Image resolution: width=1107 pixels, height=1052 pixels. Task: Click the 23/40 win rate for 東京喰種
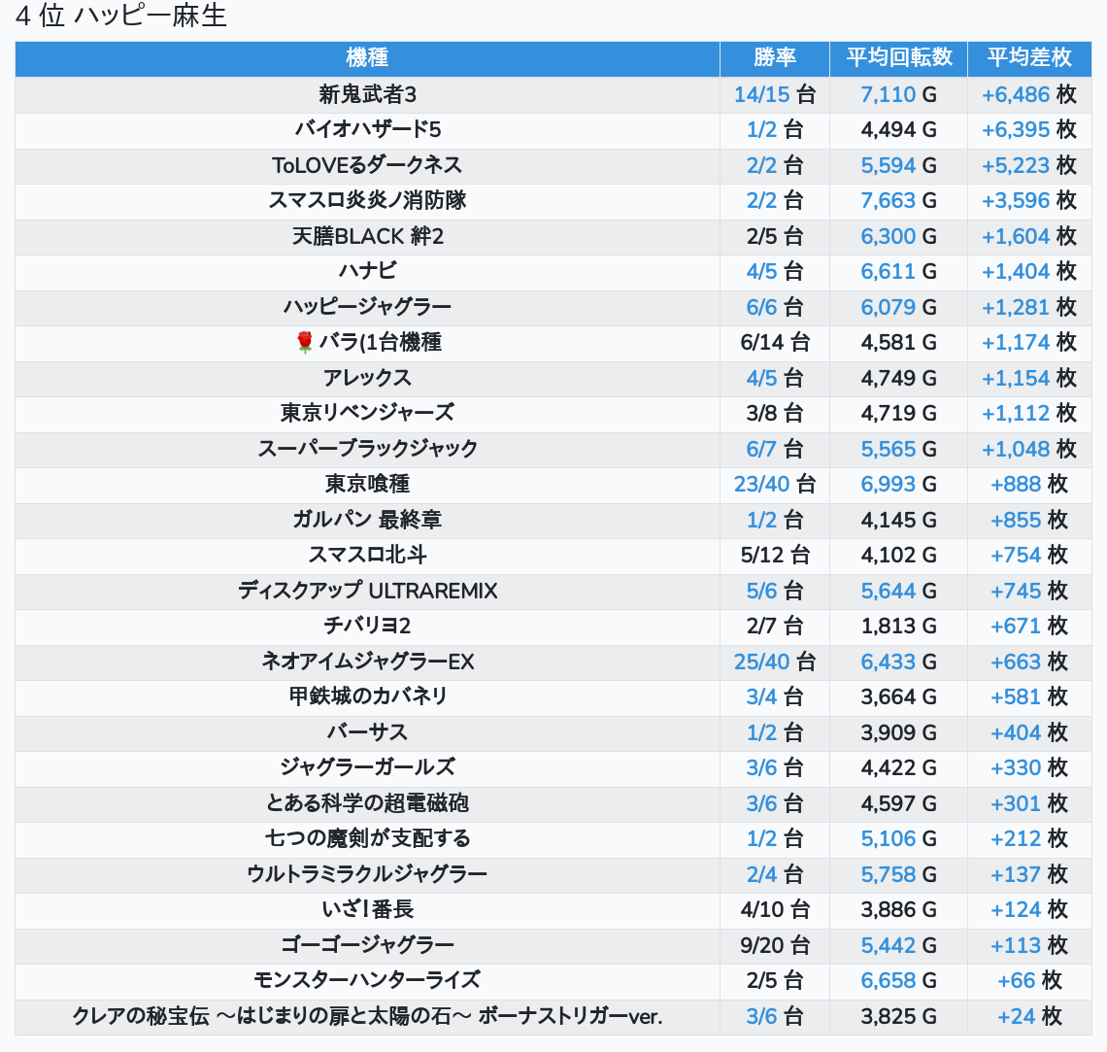[761, 484]
